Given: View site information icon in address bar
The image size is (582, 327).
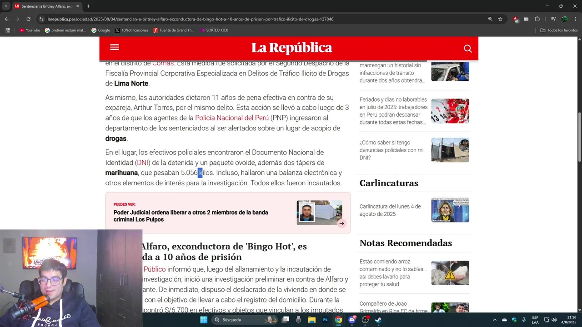Looking at the screenshot, I should 41,19.
